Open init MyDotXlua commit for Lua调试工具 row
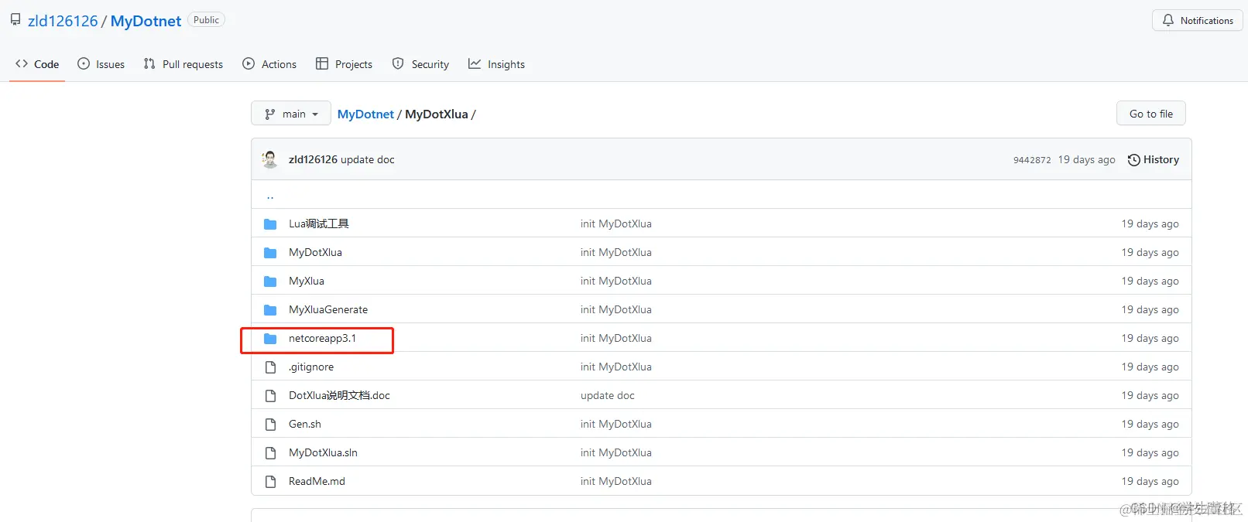1248x522 pixels. pyautogui.click(x=616, y=223)
